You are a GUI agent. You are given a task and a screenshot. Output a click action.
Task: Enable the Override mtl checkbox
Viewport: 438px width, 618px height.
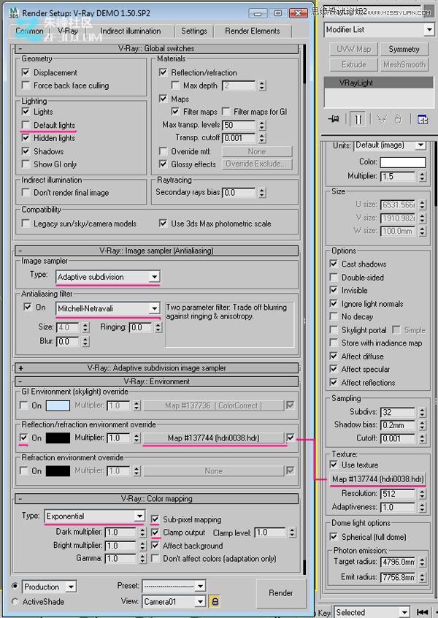pos(163,151)
